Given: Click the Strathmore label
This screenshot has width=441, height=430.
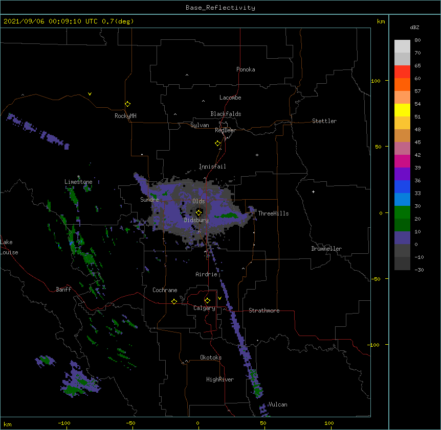Looking at the screenshot, I should click(x=264, y=310).
